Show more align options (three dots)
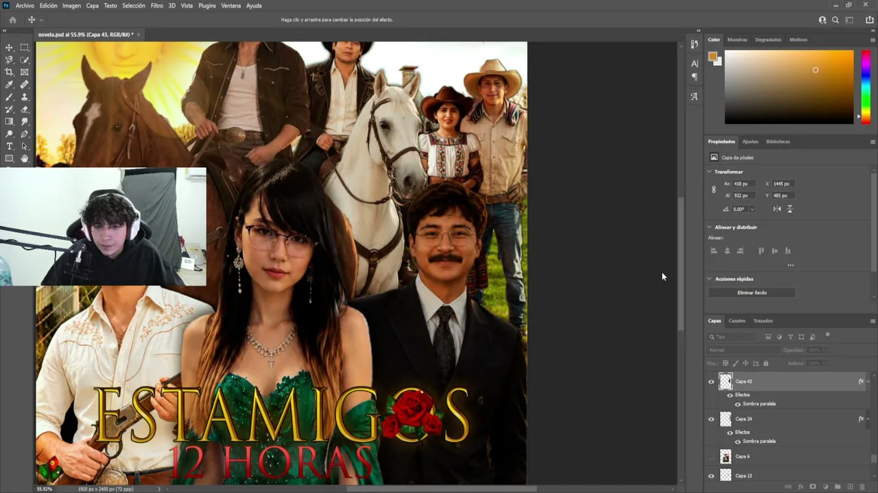Image resolution: width=878 pixels, height=493 pixels. (790, 265)
